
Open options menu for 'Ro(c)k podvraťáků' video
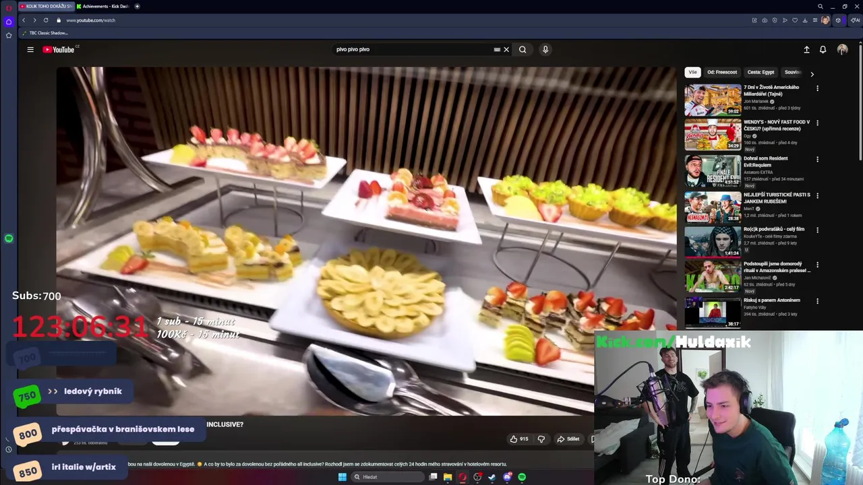point(817,230)
